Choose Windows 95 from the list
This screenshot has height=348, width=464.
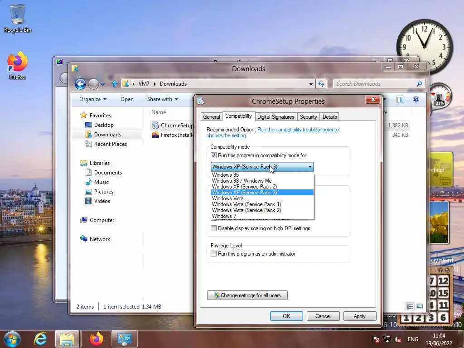(262, 175)
